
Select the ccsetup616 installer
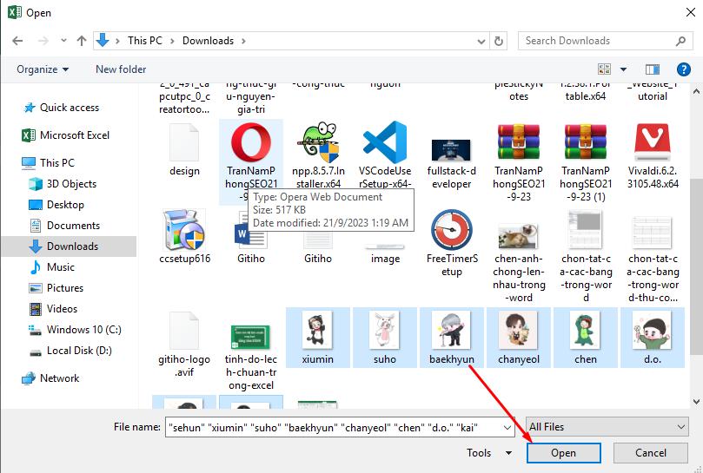coord(184,236)
